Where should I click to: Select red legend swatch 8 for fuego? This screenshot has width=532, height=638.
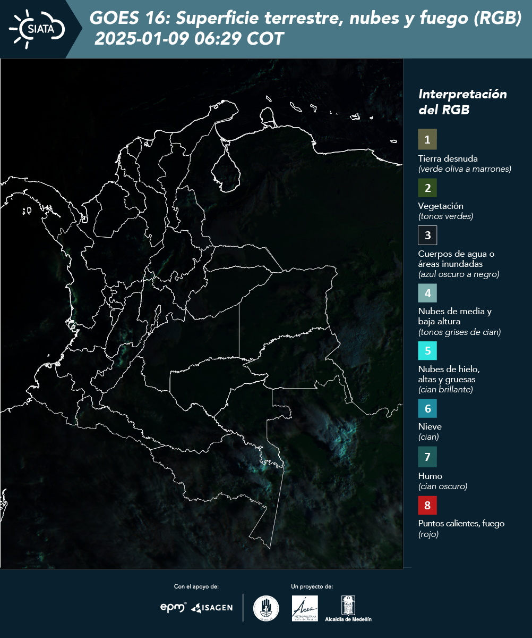coord(427,505)
